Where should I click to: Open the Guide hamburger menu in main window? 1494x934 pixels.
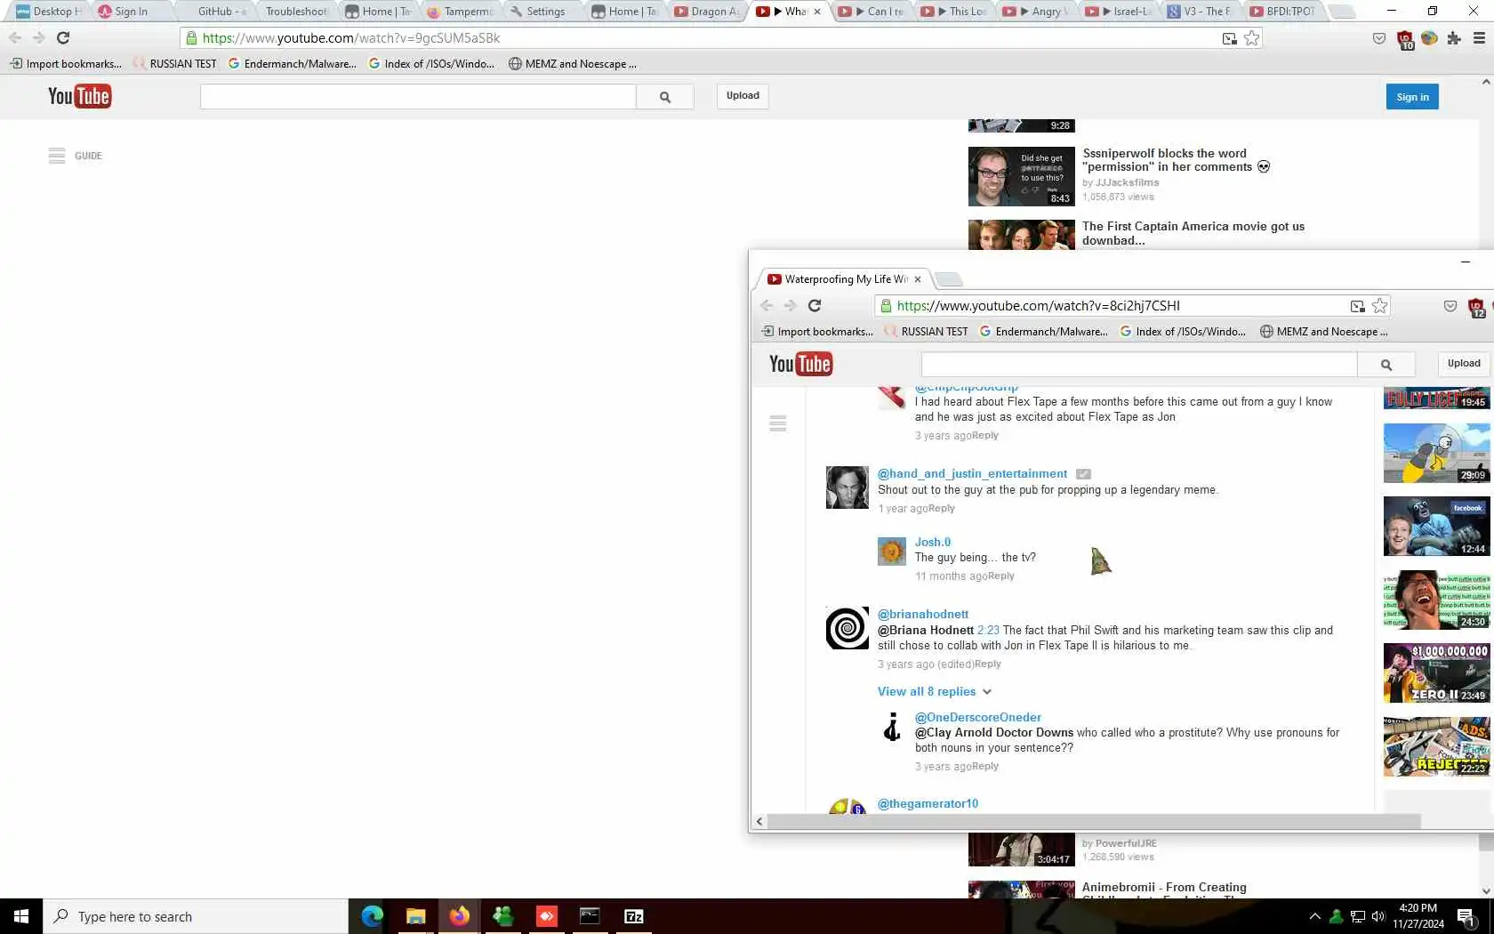57,156
